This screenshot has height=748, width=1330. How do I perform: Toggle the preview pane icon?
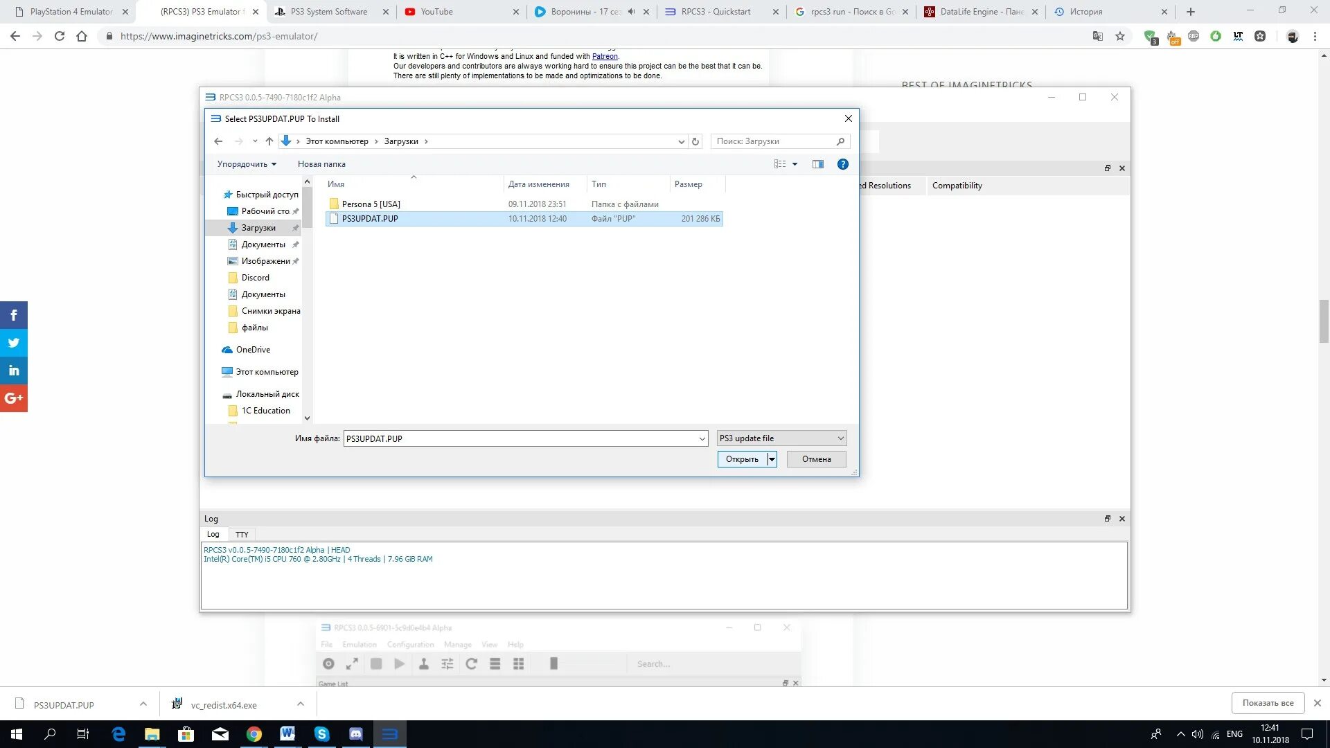[817, 164]
